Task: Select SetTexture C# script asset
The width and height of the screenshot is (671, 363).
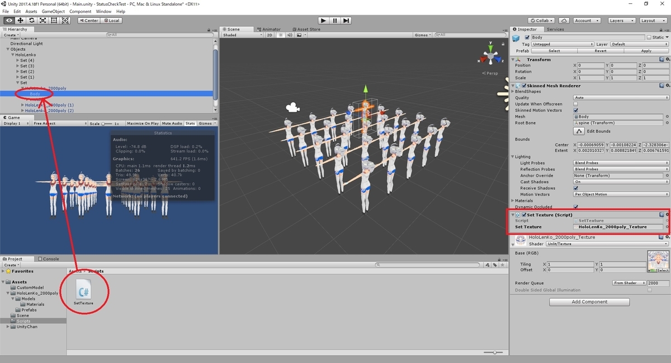Action: coord(84,292)
